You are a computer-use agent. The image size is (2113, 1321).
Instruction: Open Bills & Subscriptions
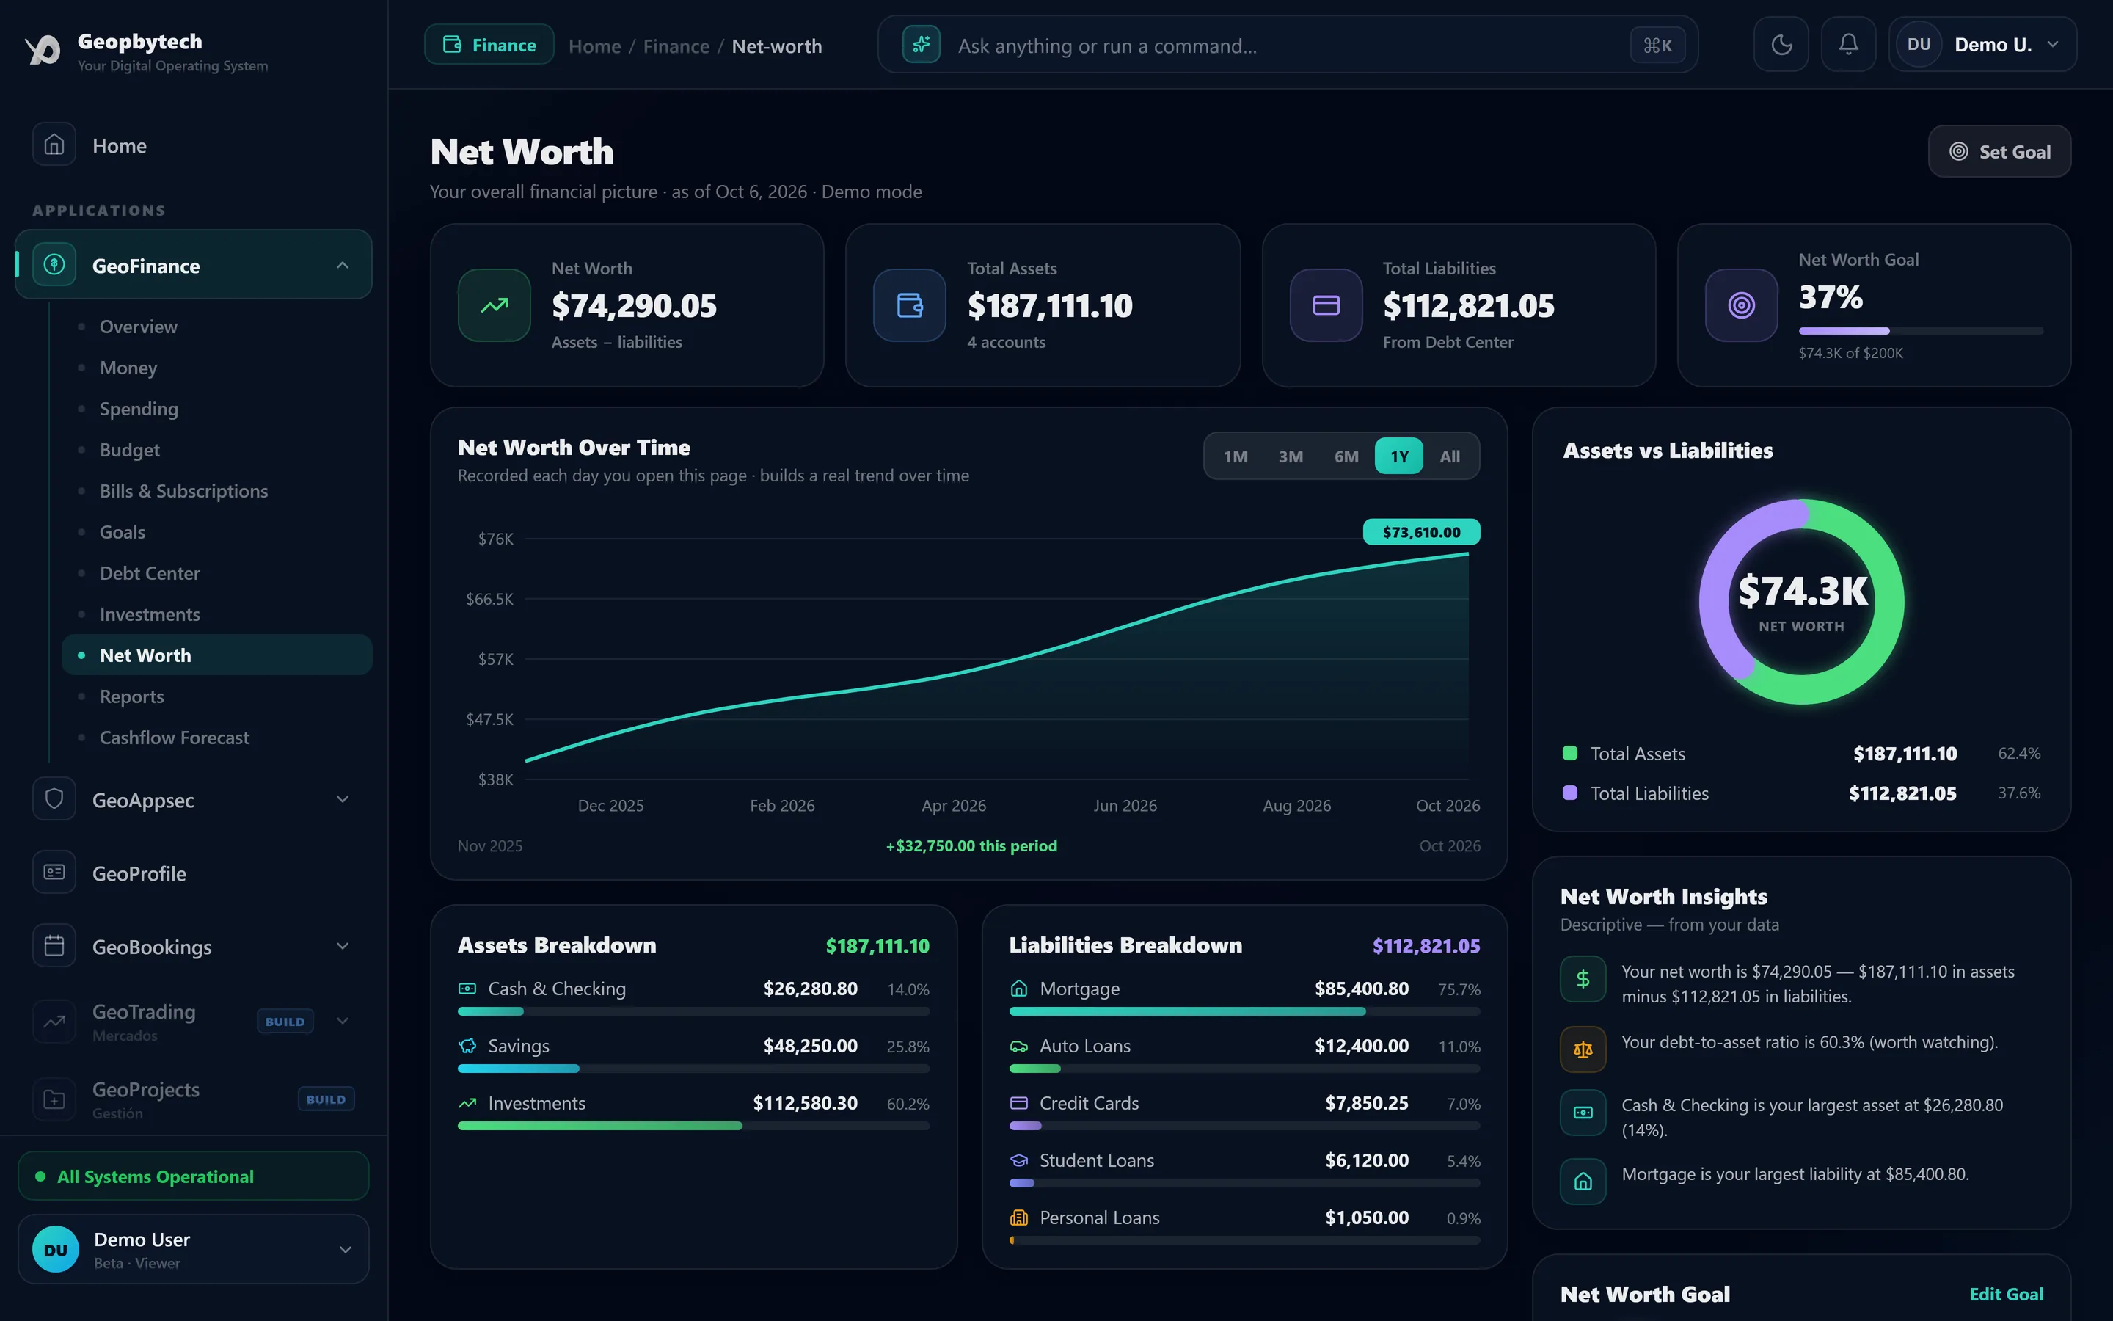click(x=183, y=491)
